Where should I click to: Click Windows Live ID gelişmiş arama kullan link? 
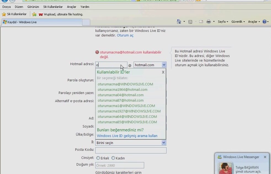tap(127, 136)
